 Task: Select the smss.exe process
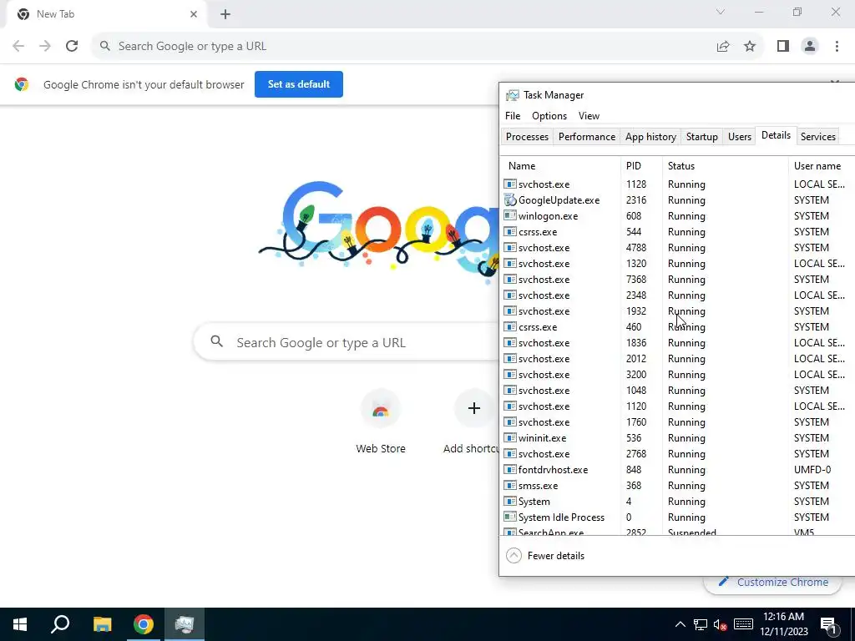point(678,485)
